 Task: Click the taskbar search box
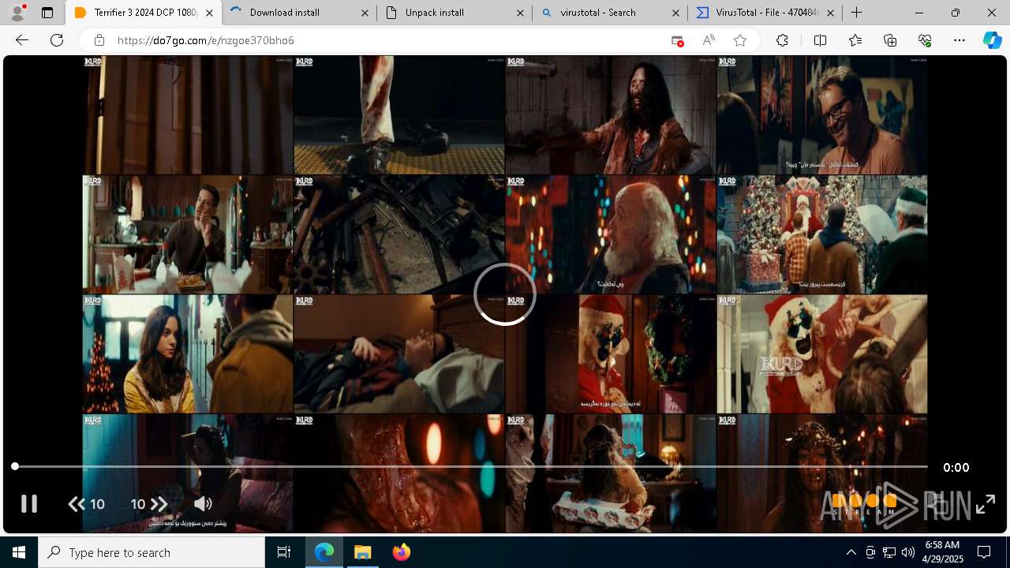click(151, 552)
